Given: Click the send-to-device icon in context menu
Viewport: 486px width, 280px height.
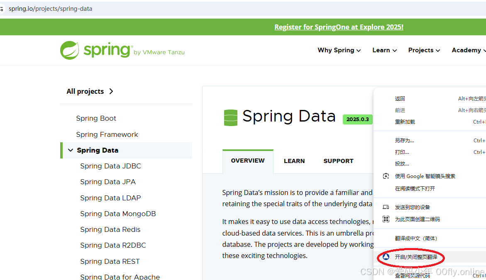Looking at the screenshot, I should coord(386,207).
